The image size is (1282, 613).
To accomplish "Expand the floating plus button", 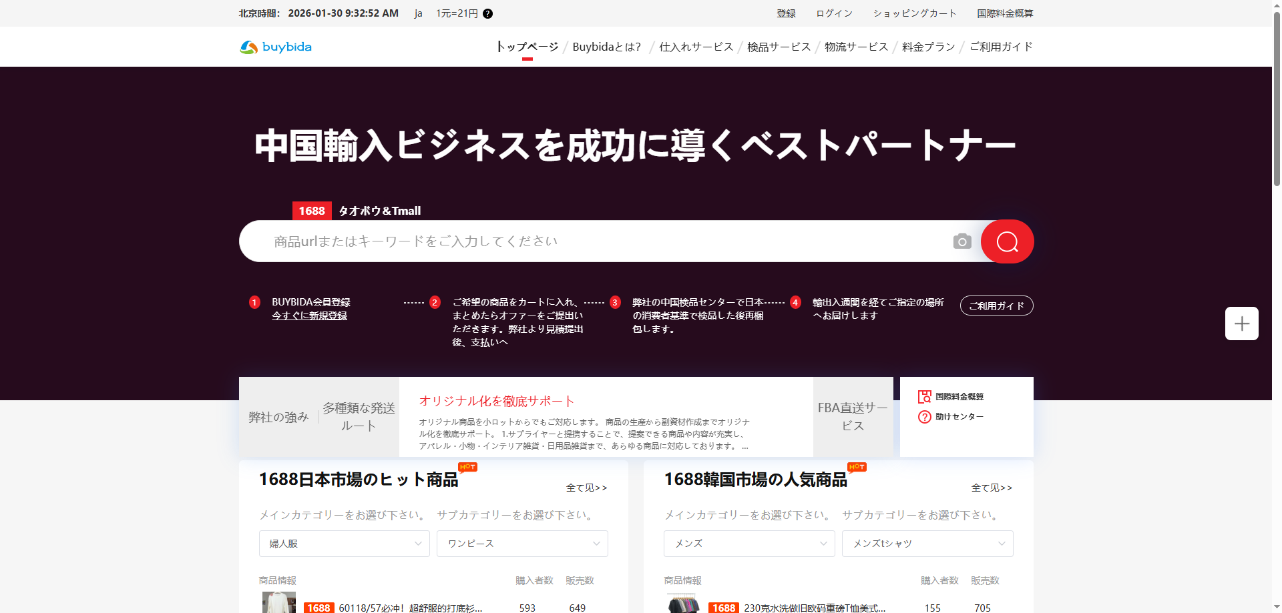I will (1241, 324).
